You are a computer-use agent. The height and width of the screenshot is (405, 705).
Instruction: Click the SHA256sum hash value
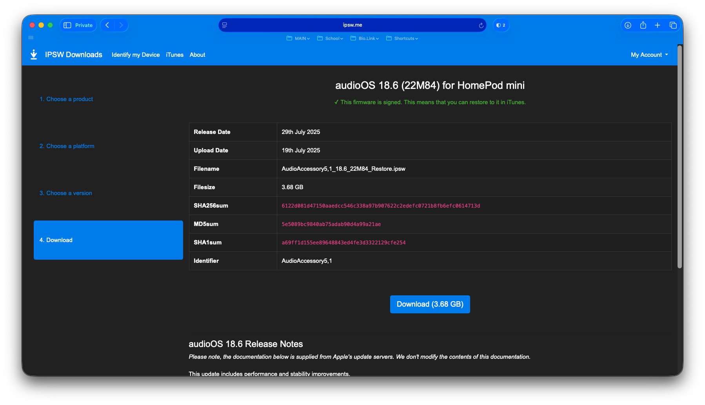pos(381,206)
